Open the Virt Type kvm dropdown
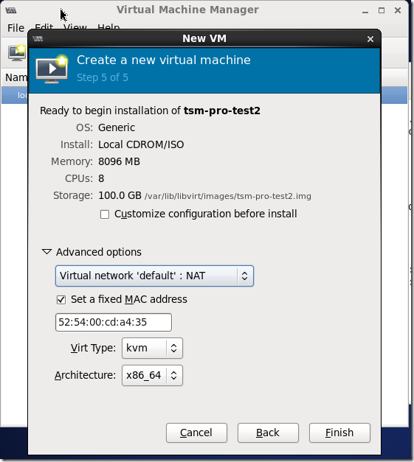 (152, 348)
